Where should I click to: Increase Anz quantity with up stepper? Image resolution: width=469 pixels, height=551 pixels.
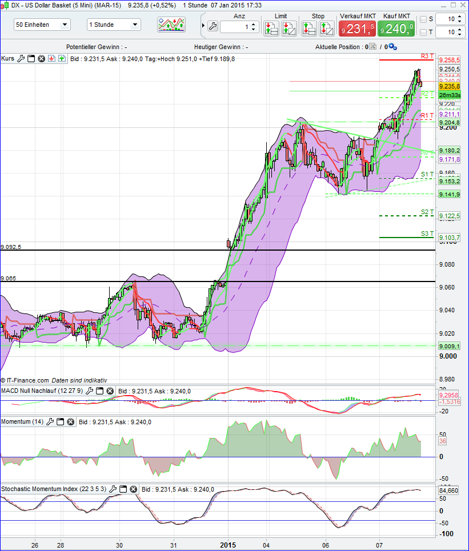click(x=253, y=23)
